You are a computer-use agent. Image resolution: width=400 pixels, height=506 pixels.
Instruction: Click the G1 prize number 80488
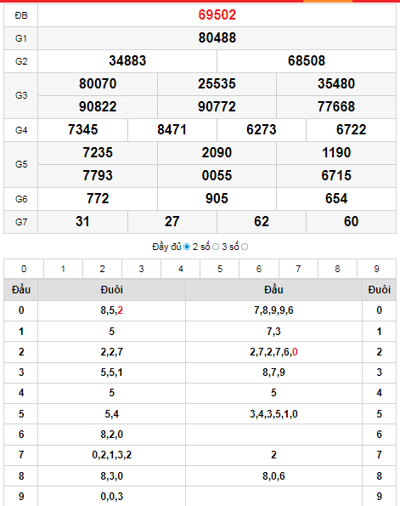point(217,37)
